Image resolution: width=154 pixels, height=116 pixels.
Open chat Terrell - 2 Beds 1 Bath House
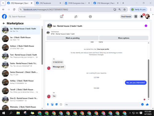click(21, 91)
